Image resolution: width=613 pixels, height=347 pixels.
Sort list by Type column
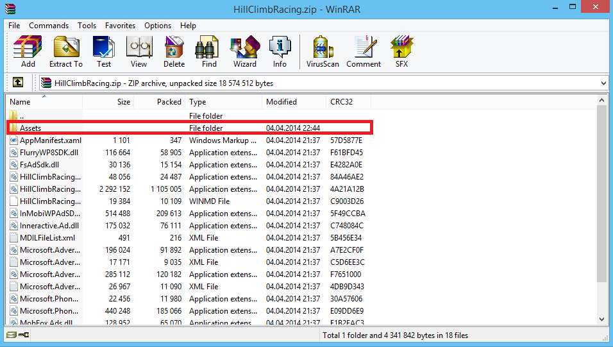(223, 102)
